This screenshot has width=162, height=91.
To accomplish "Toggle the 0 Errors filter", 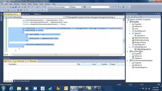I will click(8, 61).
